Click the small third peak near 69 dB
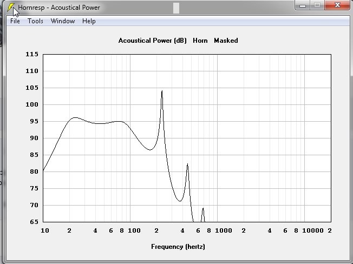Viewport: 353px width, 264px height. 203,209
